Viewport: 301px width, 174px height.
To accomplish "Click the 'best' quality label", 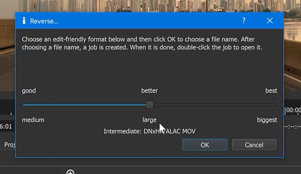I will pos(271,91).
